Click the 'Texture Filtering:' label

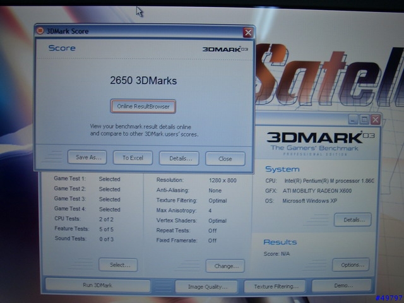point(177,200)
